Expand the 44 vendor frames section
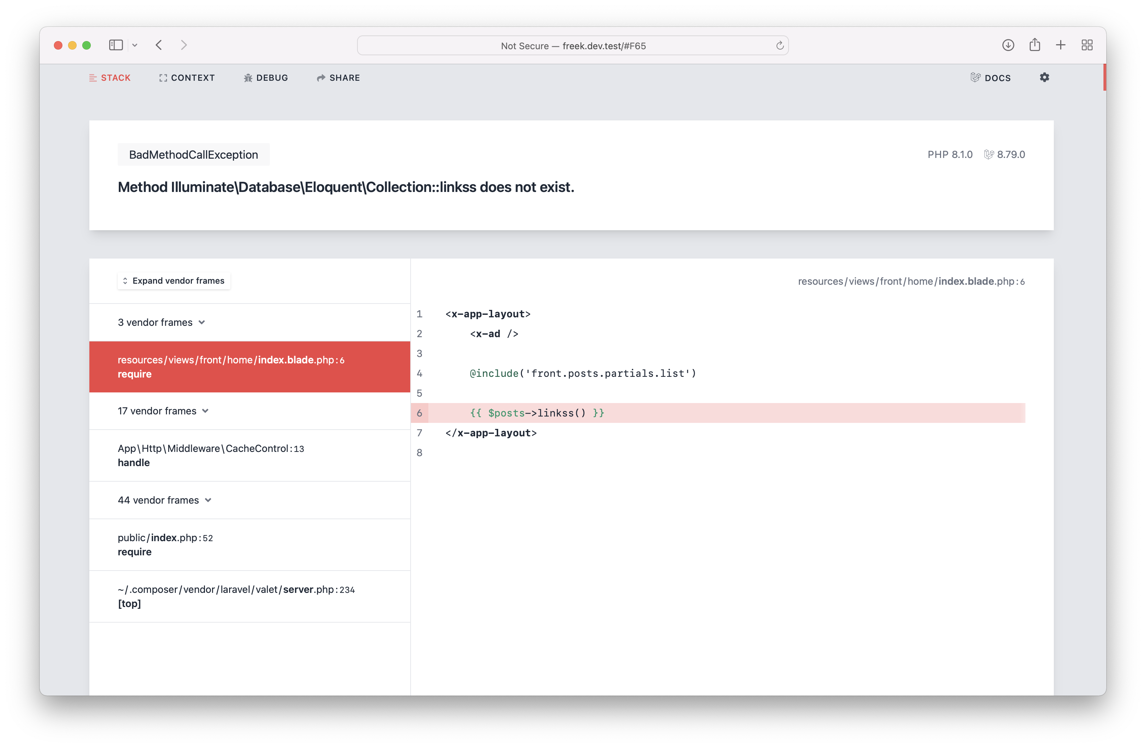 164,500
